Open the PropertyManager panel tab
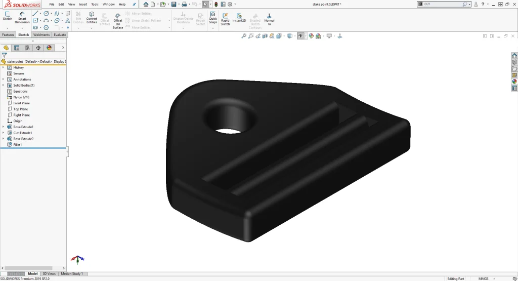 pos(17,48)
